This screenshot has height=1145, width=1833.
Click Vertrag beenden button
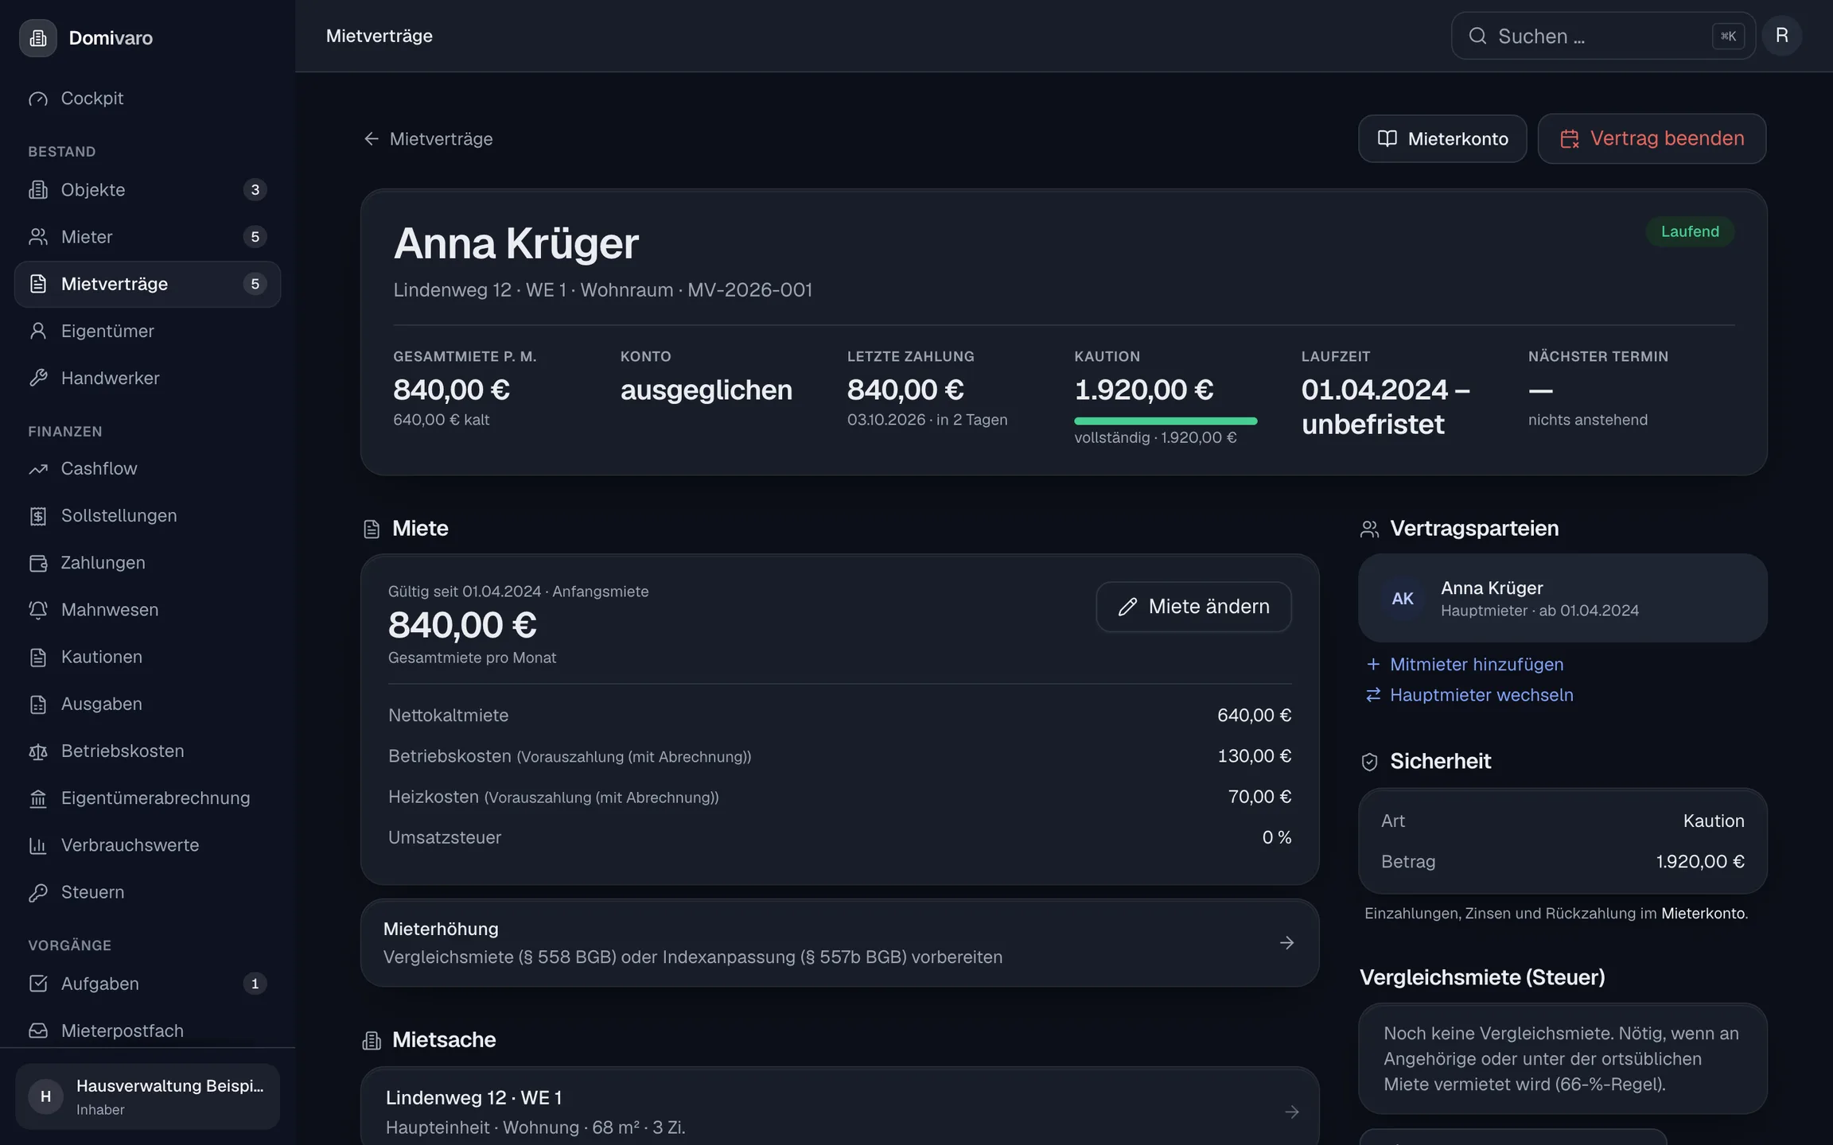coord(1652,138)
